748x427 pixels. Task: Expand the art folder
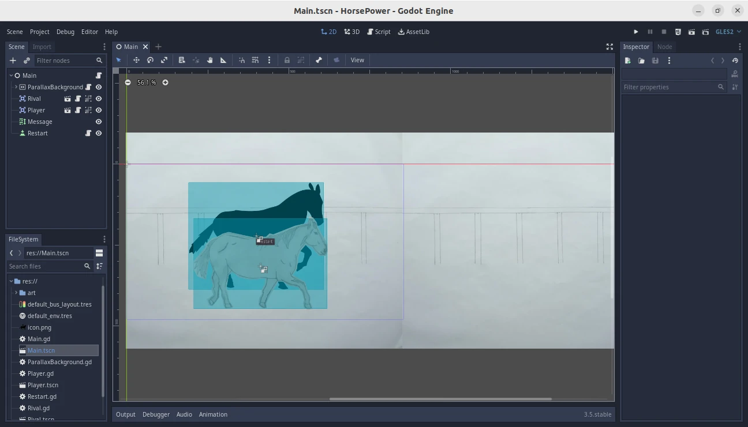pyautogui.click(x=16, y=293)
